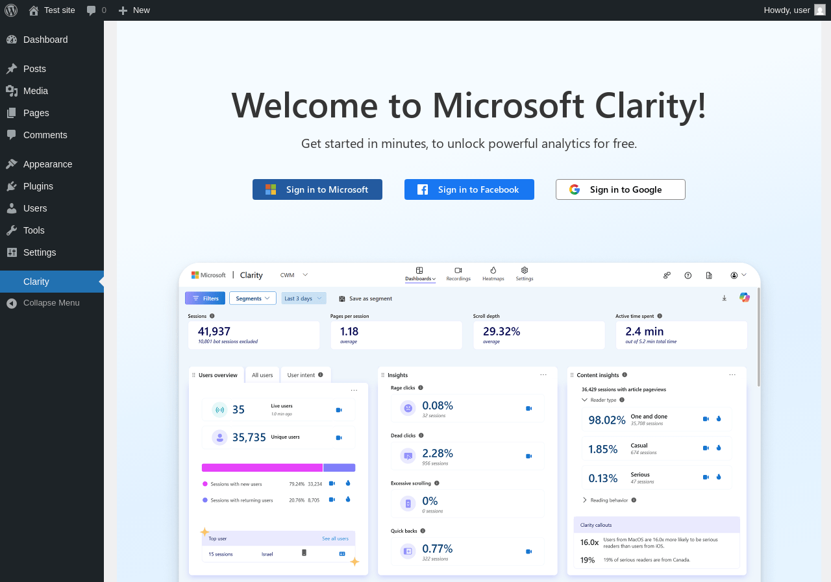The height and width of the screenshot is (582, 831).
Task: Open the Posts menu
Action: (x=34, y=69)
